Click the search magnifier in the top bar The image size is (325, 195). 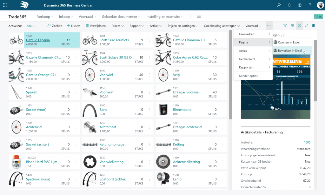click(x=279, y=5)
